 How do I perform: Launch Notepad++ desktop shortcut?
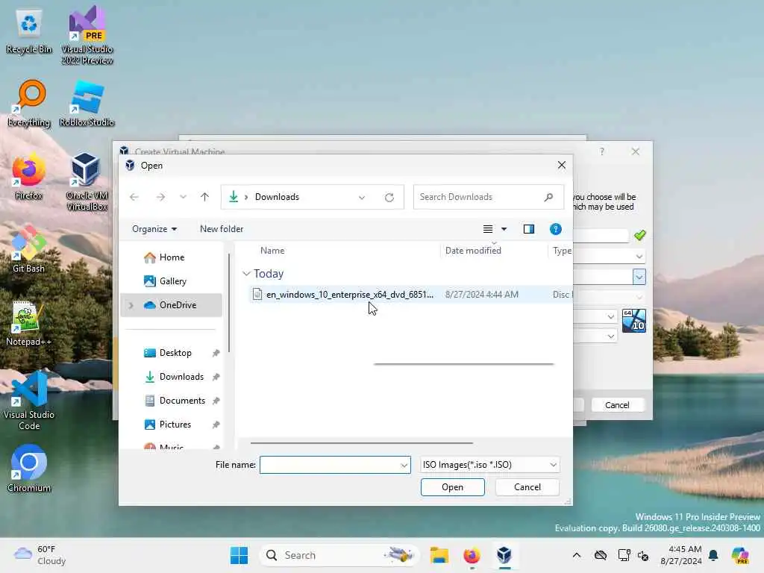29,324
